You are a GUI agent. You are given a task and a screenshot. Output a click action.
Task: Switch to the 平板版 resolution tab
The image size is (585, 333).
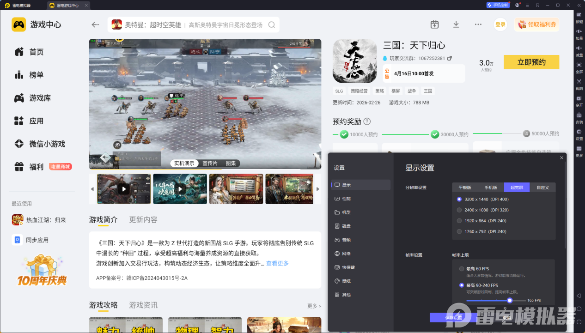[465, 188]
